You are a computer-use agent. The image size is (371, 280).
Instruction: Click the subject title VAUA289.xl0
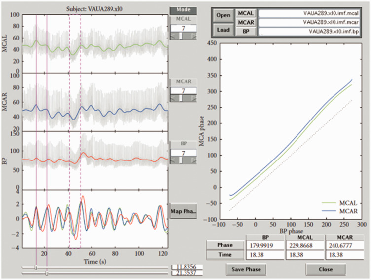coord(94,9)
